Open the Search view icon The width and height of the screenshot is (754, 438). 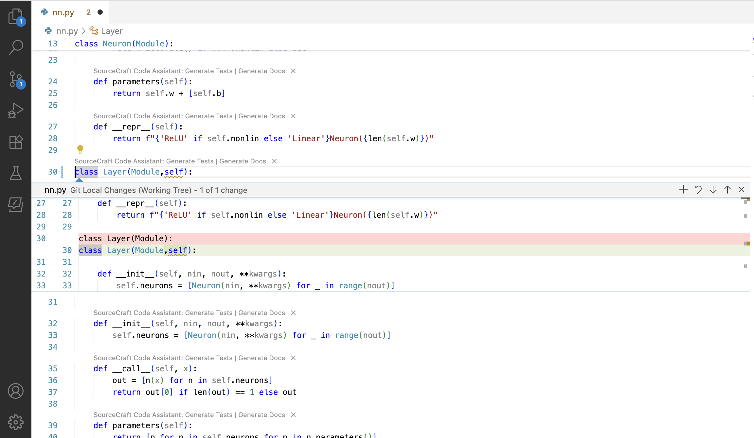[15, 47]
